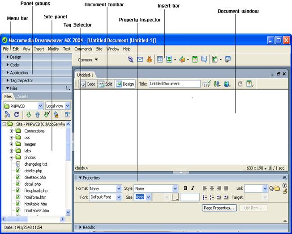Image resolution: width=292 pixels, height=234 pixels.
Task: Browse for link file folder icon
Action: (277, 188)
